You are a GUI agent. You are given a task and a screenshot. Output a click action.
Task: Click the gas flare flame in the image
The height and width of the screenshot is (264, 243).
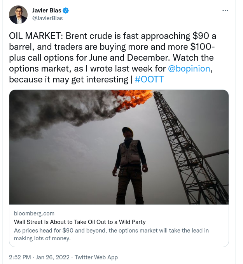(136, 97)
